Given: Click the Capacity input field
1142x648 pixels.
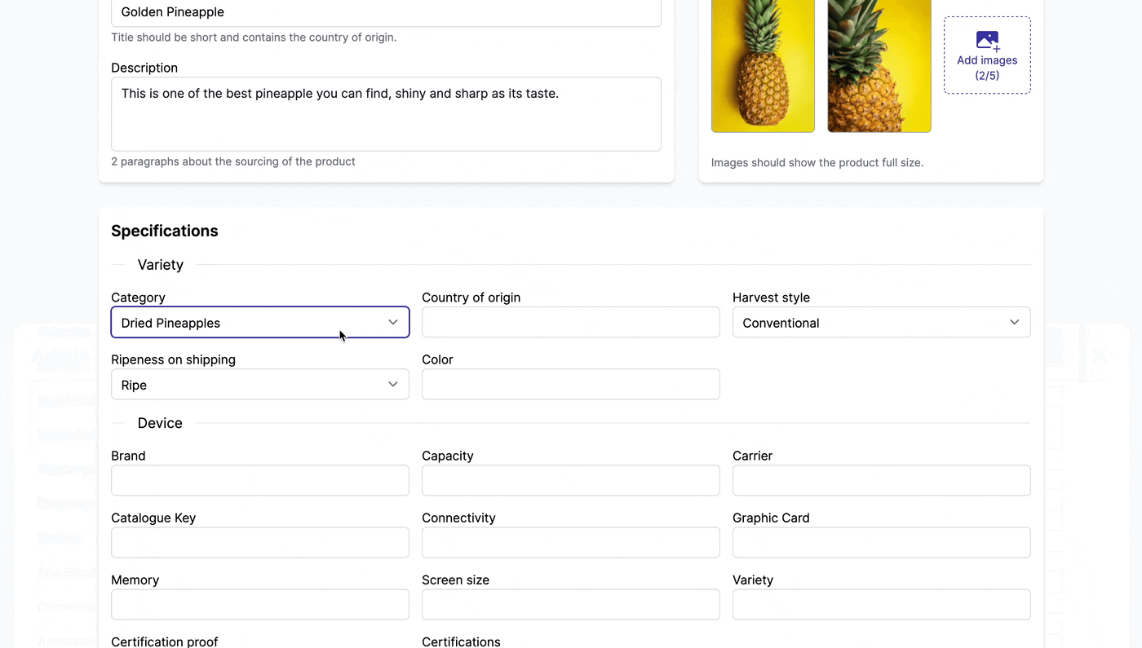Looking at the screenshot, I should click(x=570, y=481).
